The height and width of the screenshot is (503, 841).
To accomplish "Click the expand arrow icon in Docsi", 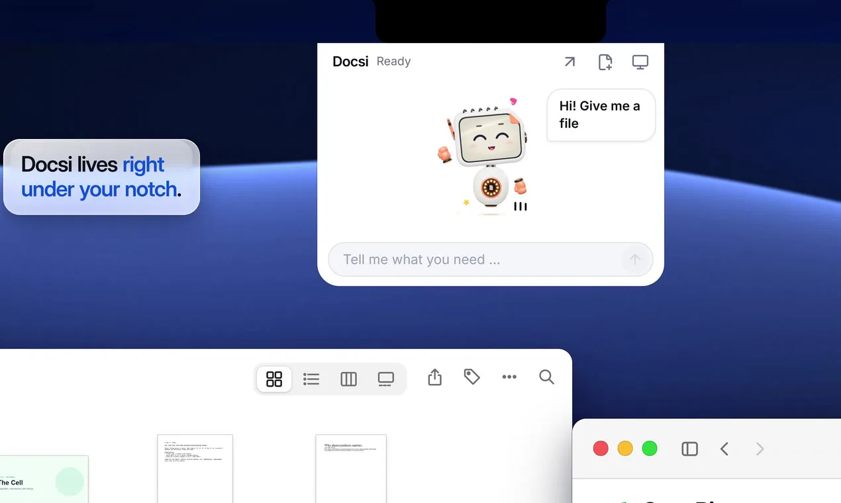I will click(x=569, y=62).
